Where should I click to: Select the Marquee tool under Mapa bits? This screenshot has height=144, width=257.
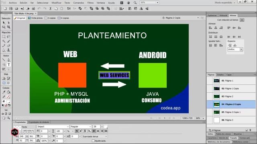coord(4,36)
